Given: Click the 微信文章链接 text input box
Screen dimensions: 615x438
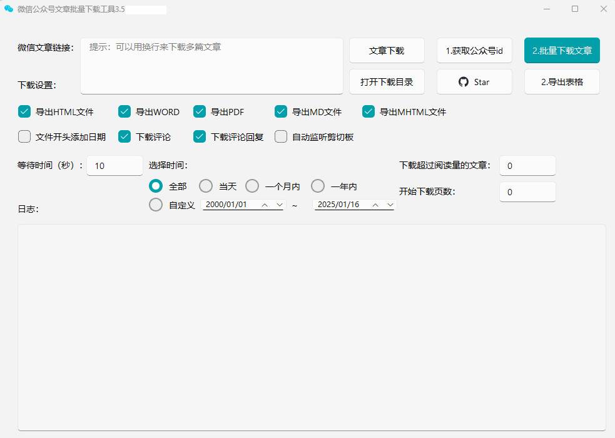Looking at the screenshot, I should (211, 66).
